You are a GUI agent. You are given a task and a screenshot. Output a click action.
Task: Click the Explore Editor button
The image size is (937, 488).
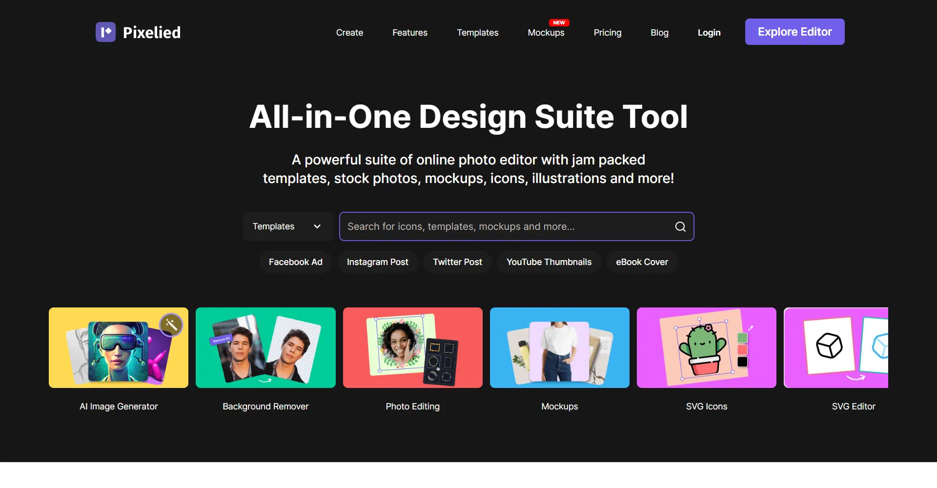794,32
